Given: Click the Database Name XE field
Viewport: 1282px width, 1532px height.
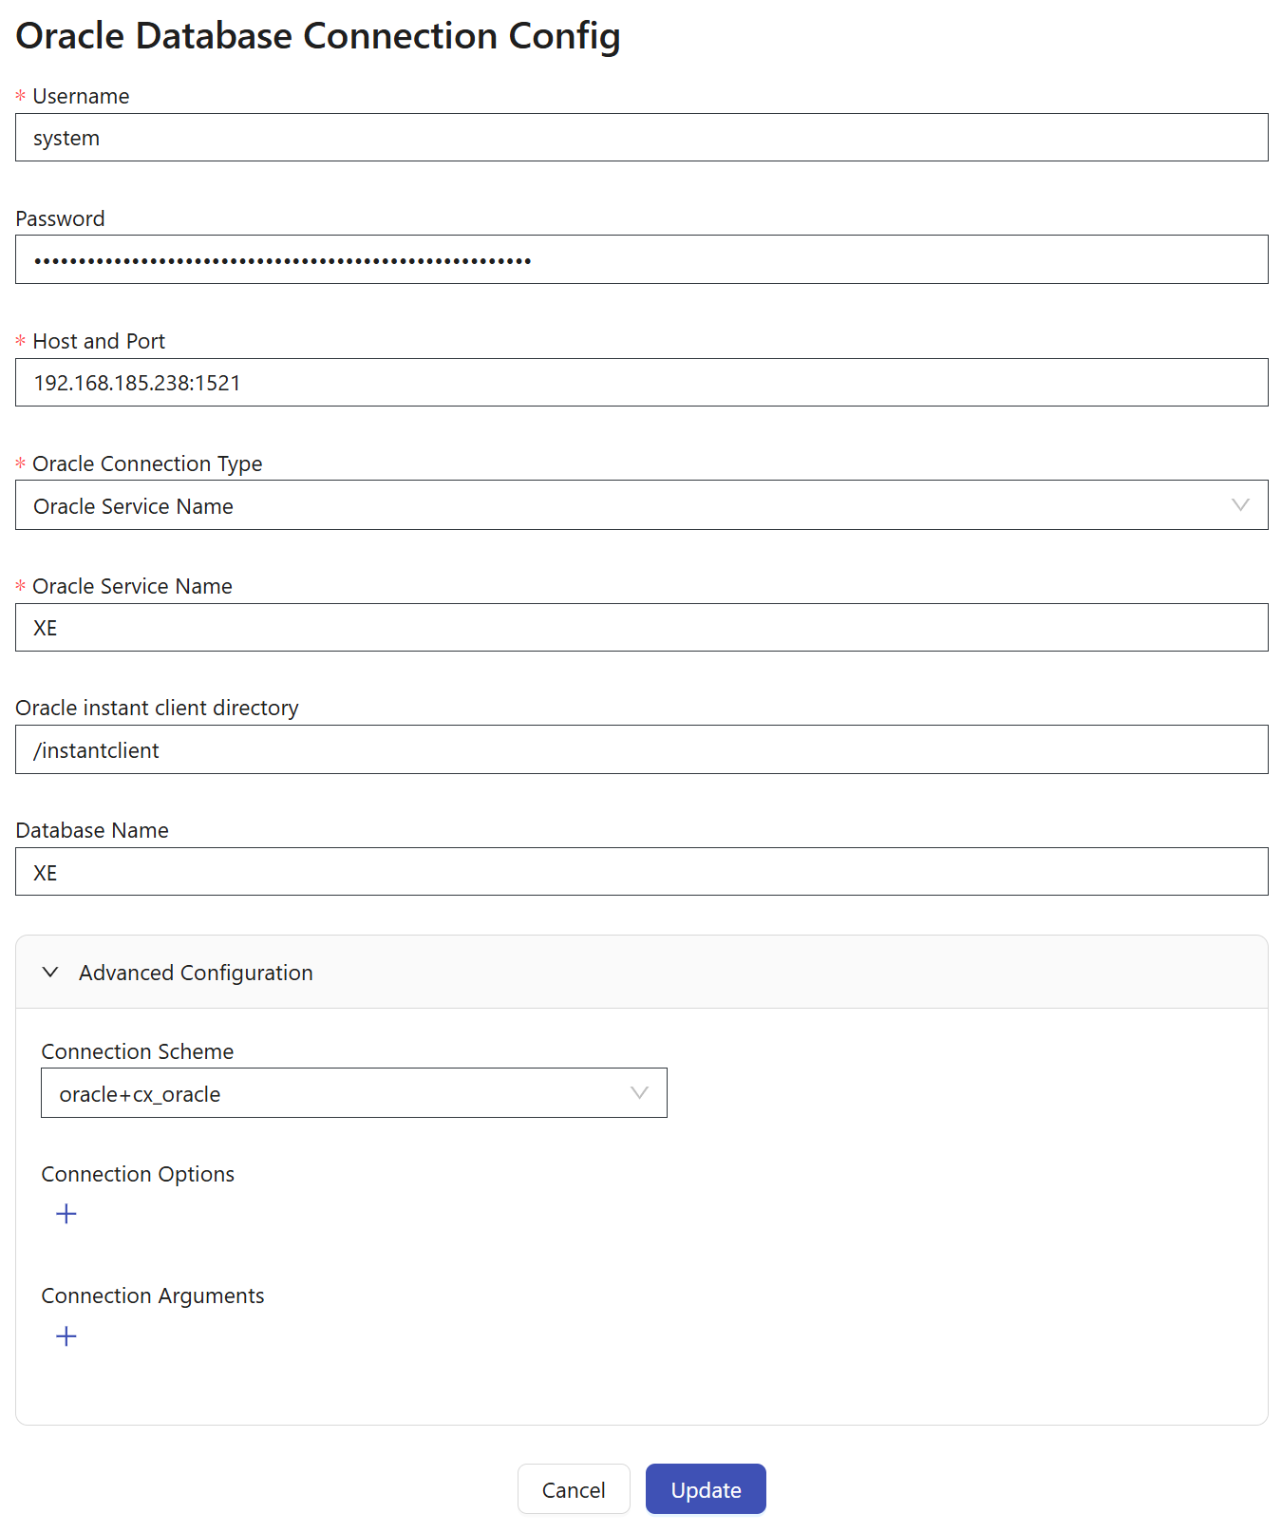Looking at the screenshot, I should click(x=641, y=872).
